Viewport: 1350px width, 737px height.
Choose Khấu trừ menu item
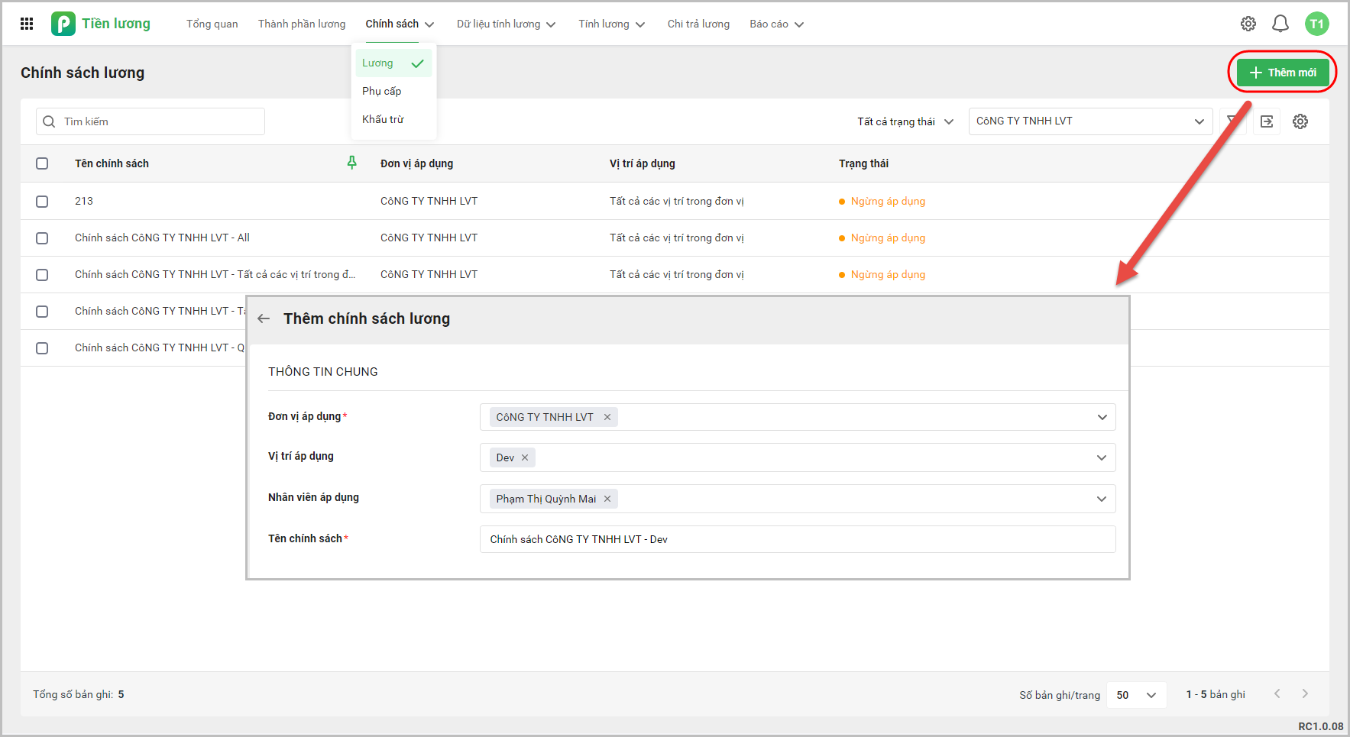coord(383,119)
